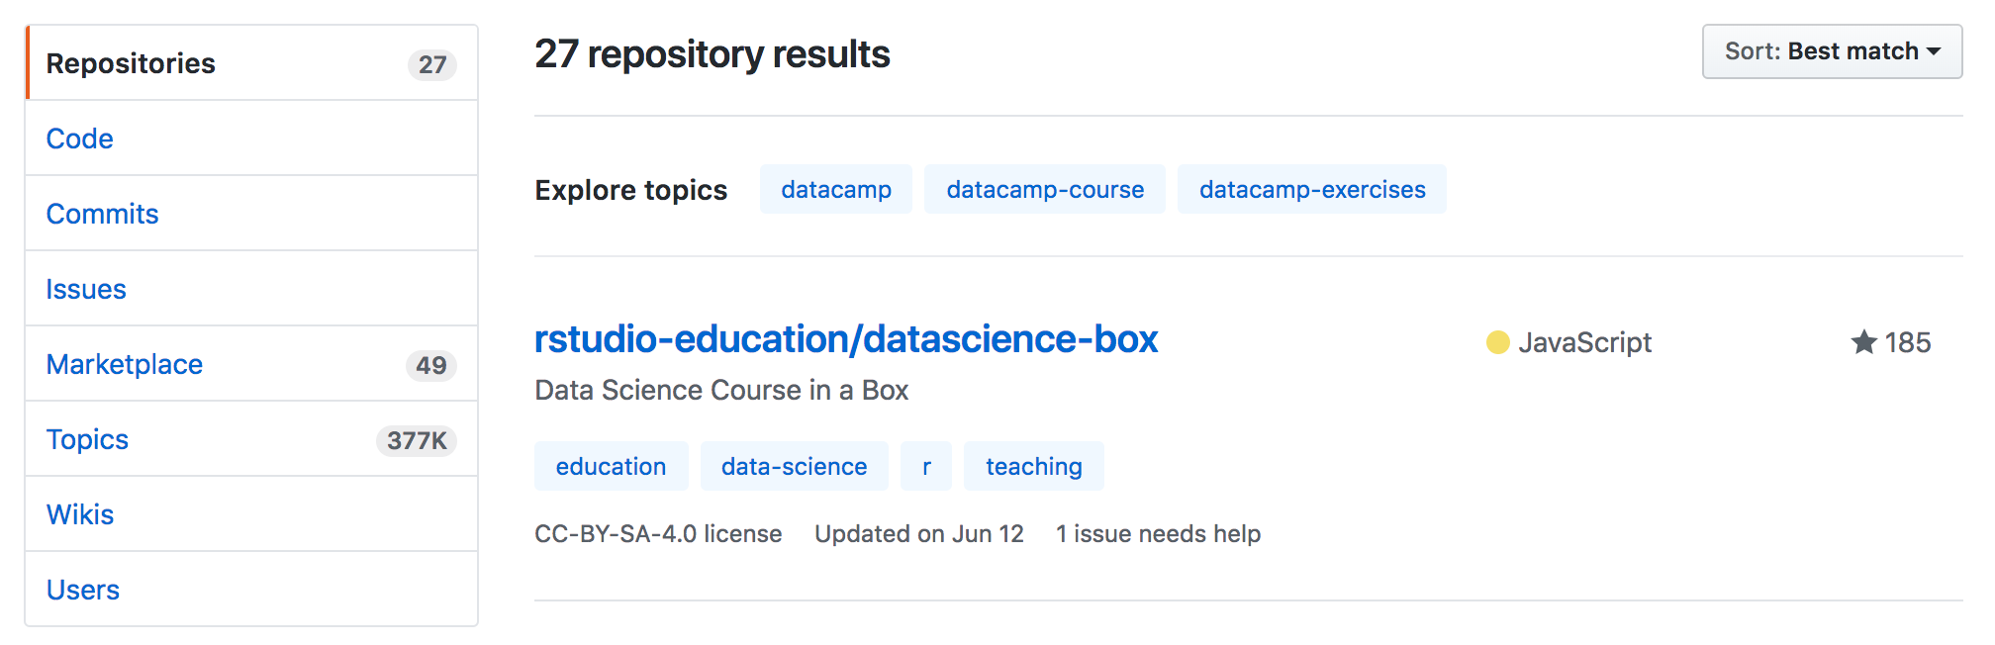Click the star icon beside 185
Image resolution: width=1995 pixels, height=645 pixels.
pos(1863,342)
